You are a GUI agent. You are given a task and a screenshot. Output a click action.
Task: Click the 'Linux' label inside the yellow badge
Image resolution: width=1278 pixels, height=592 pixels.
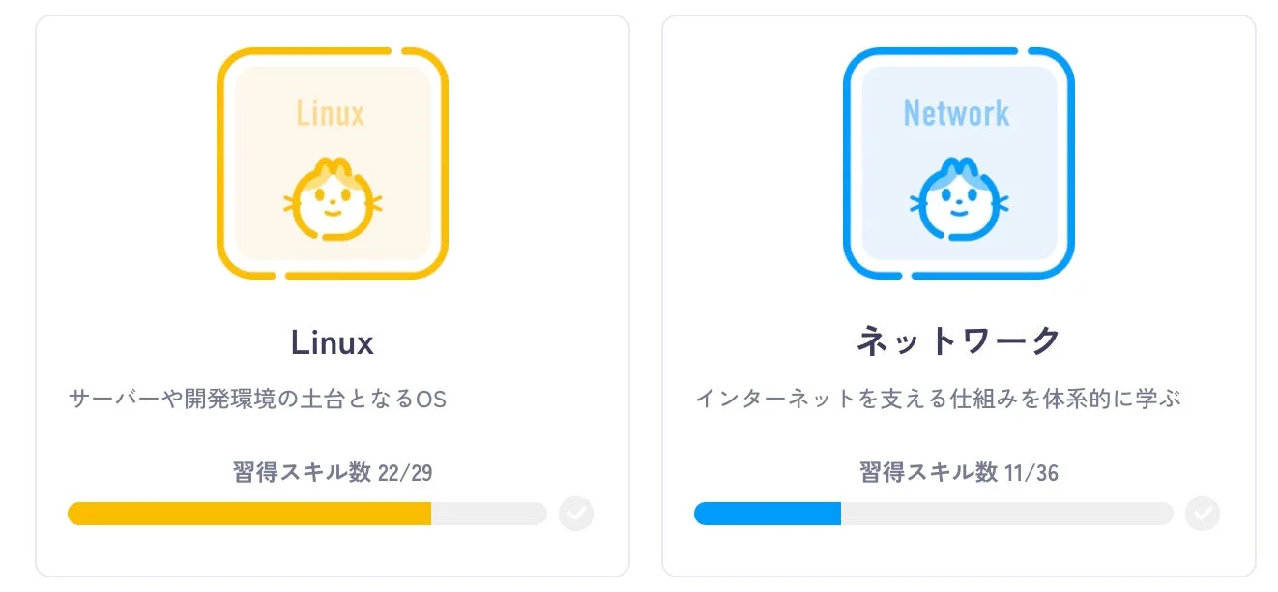click(x=331, y=113)
